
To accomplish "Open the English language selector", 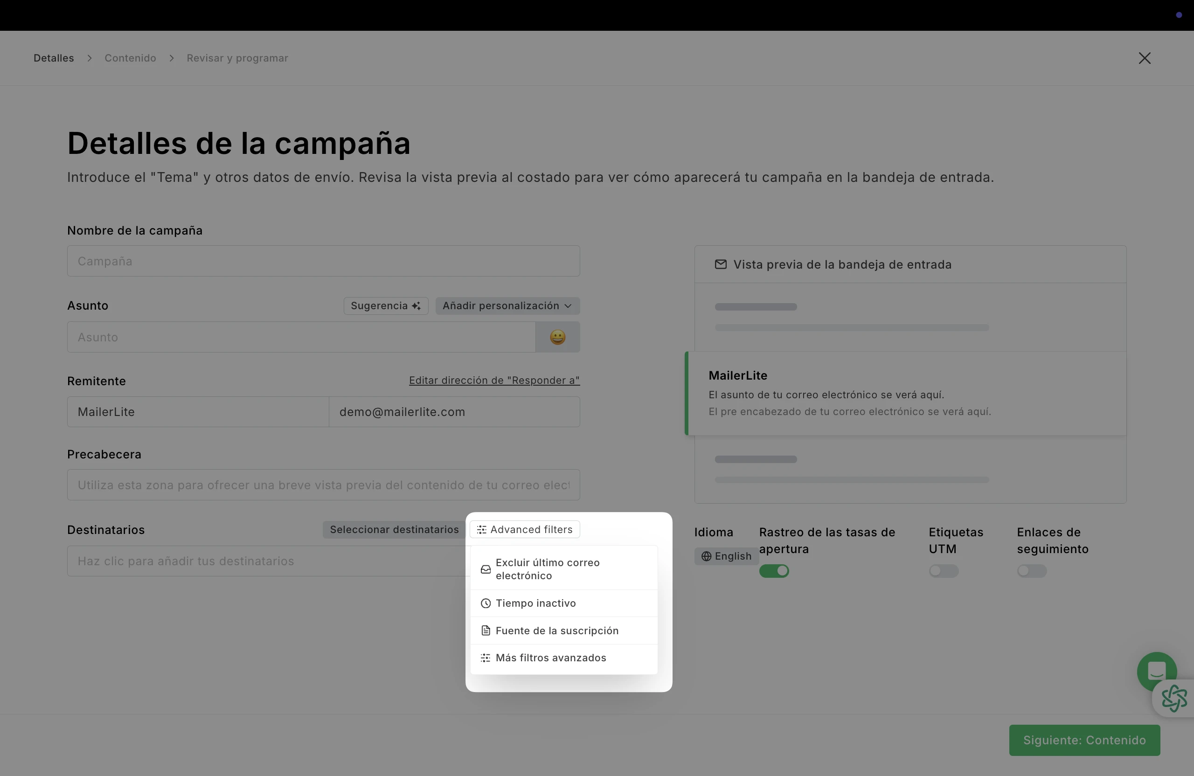I will [x=726, y=556].
